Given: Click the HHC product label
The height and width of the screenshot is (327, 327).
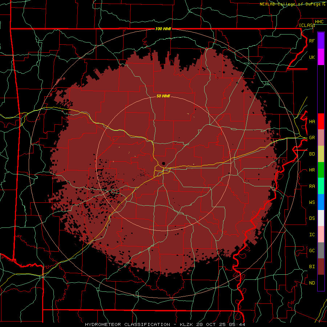Looking at the screenshot, I should pyautogui.click(x=319, y=22).
